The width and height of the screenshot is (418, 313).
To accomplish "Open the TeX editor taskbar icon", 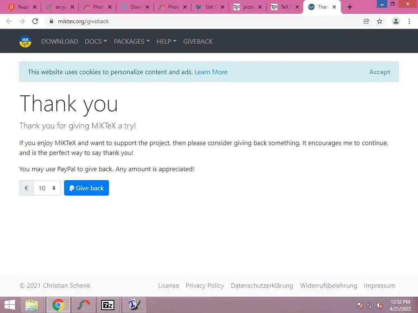I will [134, 305].
